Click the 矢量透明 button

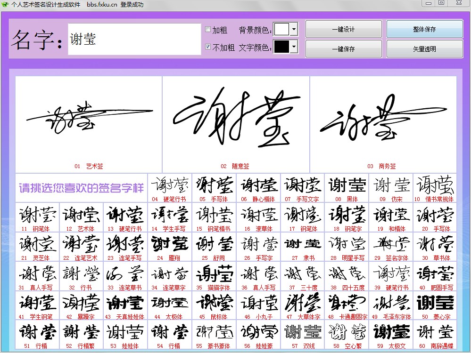click(x=424, y=49)
